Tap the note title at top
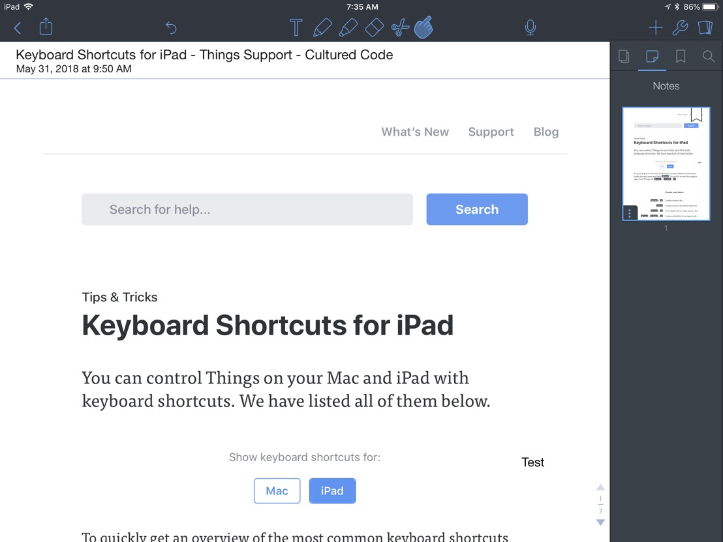 pyautogui.click(x=204, y=55)
